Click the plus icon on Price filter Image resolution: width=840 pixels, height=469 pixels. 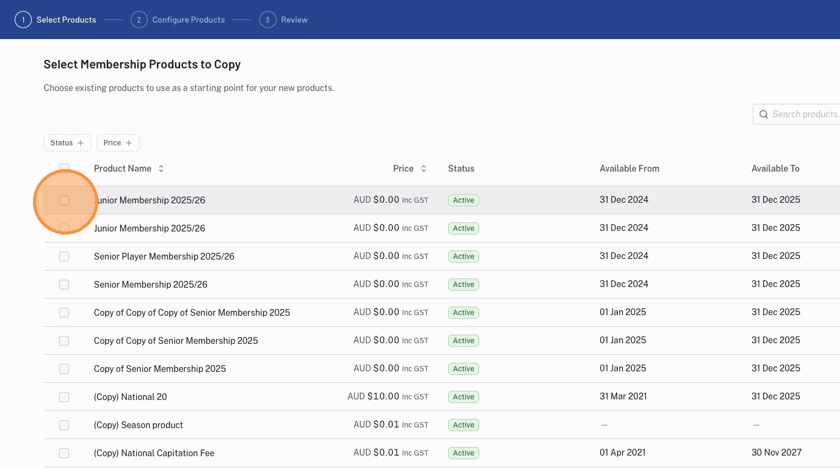click(x=129, y=143)
